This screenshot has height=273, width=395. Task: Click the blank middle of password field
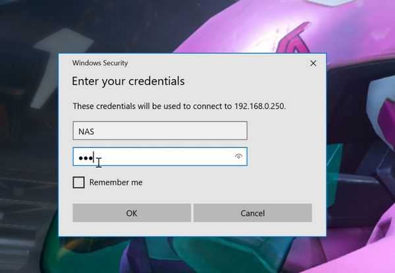[165, 157]
